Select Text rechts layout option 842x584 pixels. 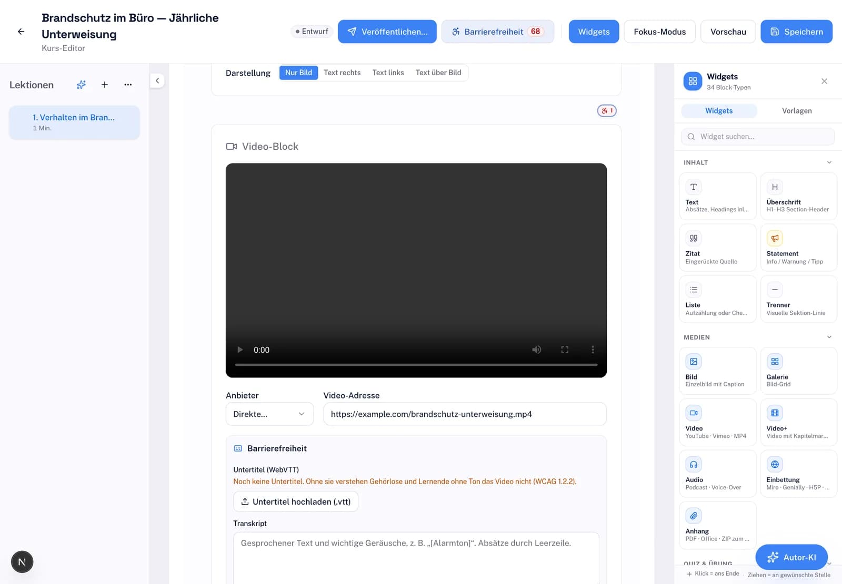pos(342,73)
